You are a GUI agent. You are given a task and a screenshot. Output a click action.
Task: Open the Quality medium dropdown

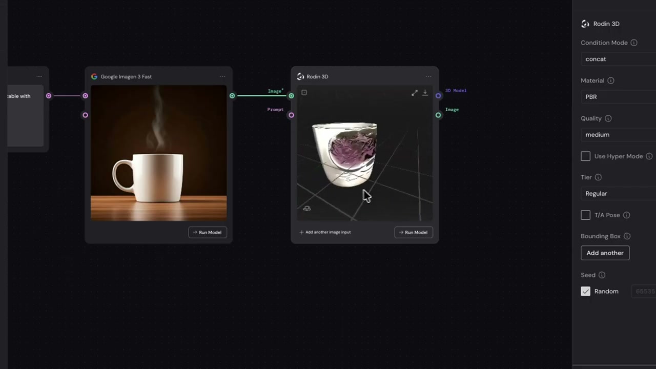tap(619, 135)
